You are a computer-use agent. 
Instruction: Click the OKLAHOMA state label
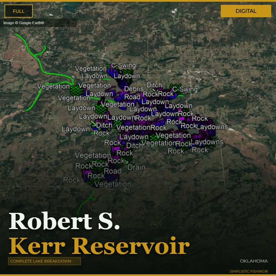[254, 261]
